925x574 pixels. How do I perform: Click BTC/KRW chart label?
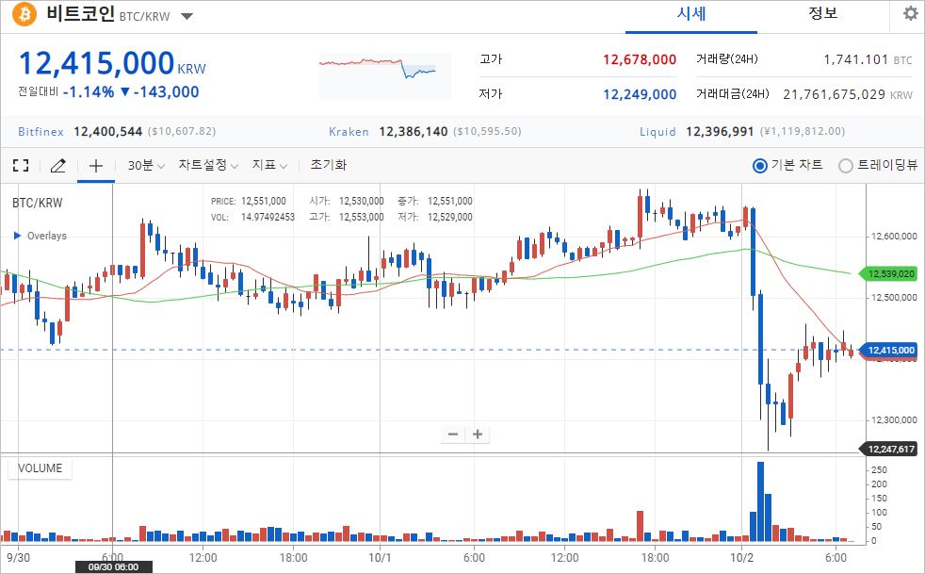37,204
